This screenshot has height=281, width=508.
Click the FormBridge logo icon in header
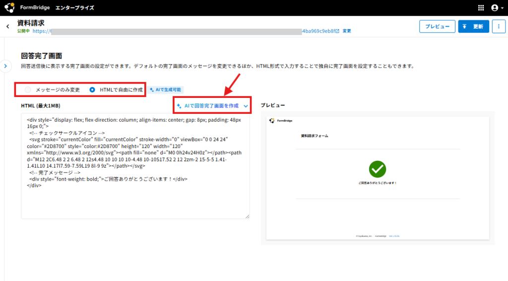pos(9,7)
